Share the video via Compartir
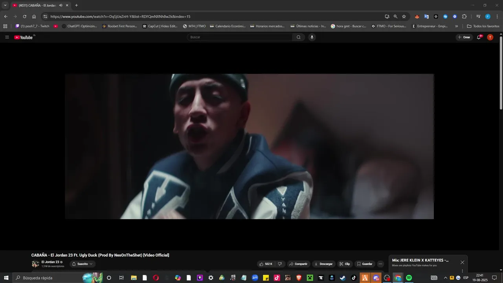 299,264
